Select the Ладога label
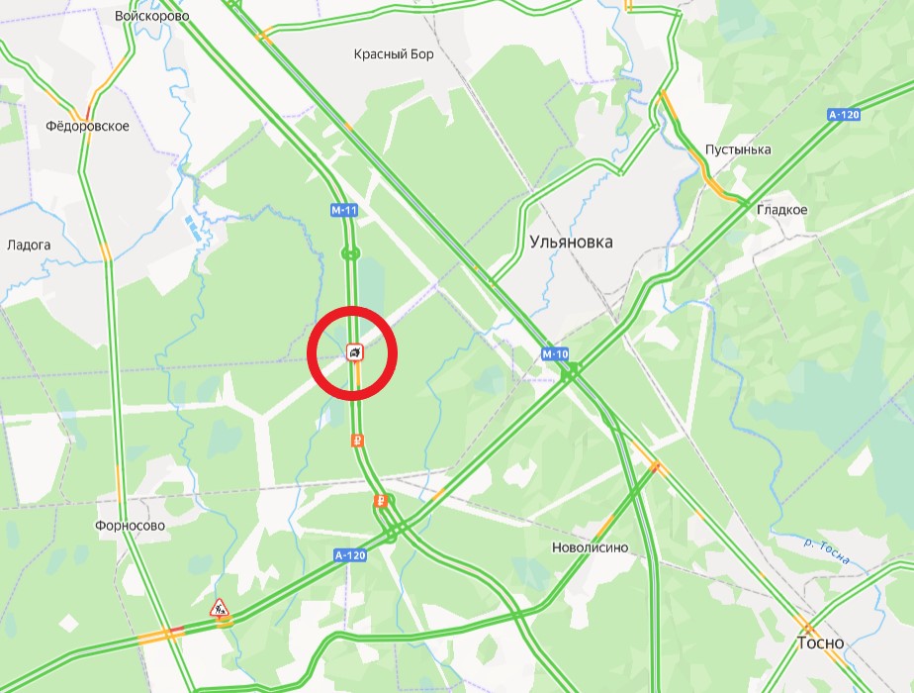Image resolution: width=914 pixels, height=693 pixels. point(29,245)
